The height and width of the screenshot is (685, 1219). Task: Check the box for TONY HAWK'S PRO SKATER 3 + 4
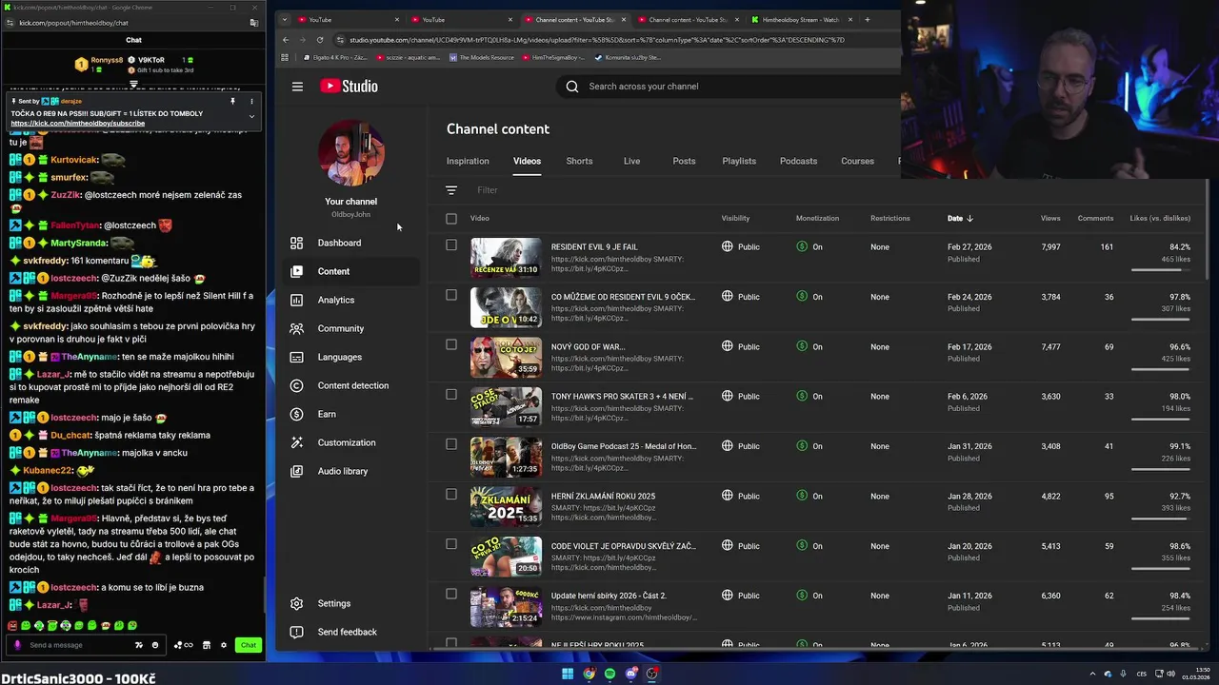pos(451,394)
